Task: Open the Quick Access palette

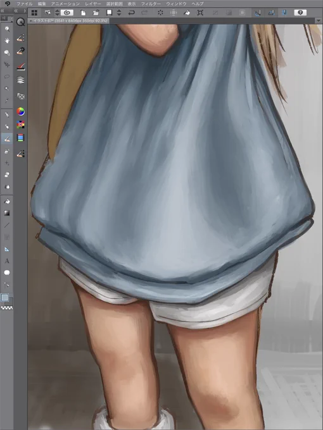Action: tap(20, 22)
